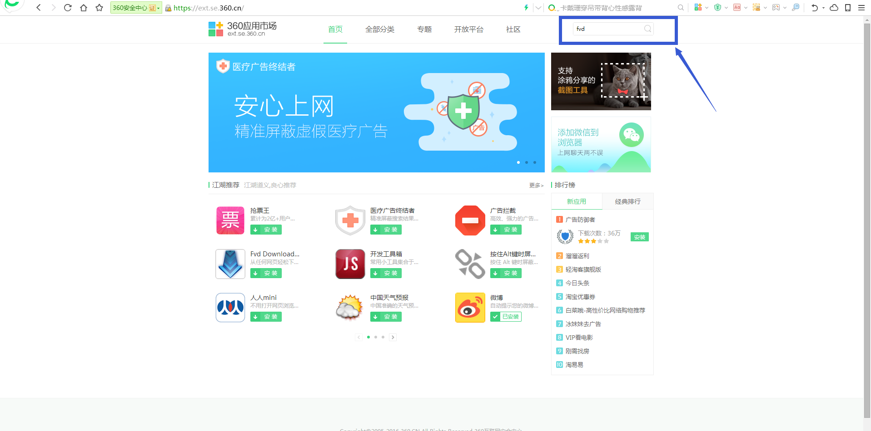Go to next page of 江湖推荐 list

point(393,337)
